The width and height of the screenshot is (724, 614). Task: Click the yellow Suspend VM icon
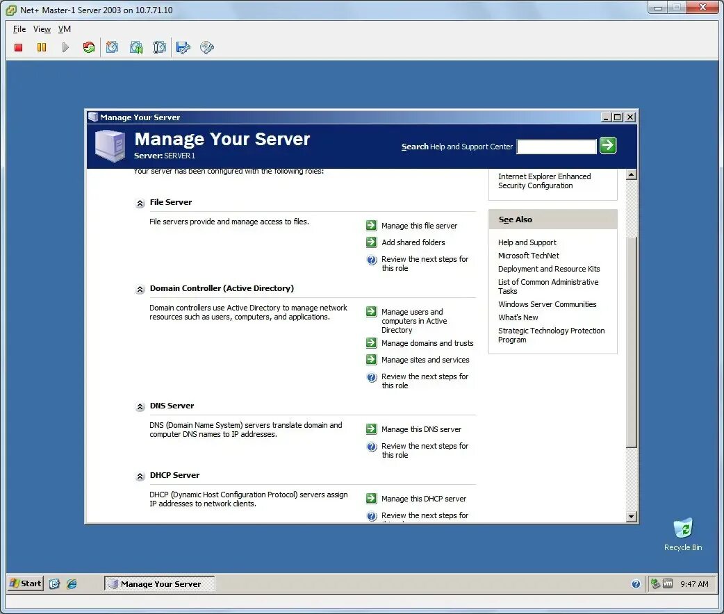(x=42, y=47)
